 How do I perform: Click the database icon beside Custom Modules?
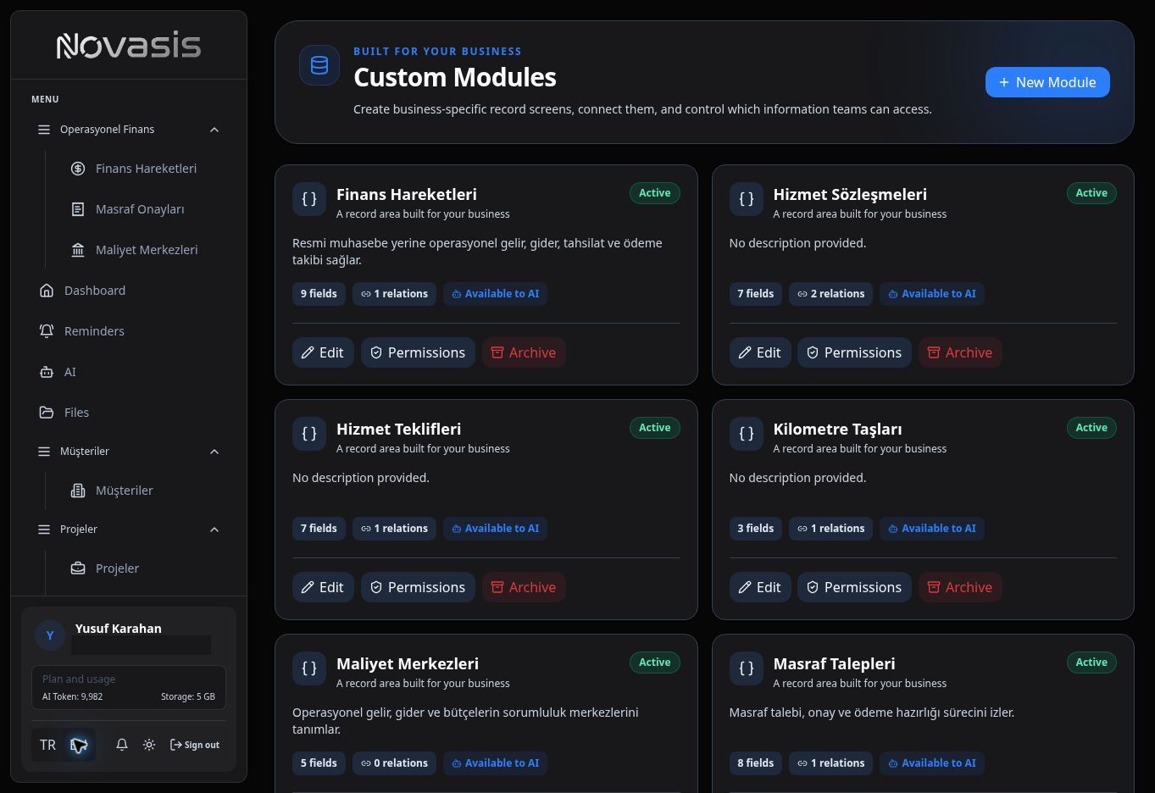319,65
